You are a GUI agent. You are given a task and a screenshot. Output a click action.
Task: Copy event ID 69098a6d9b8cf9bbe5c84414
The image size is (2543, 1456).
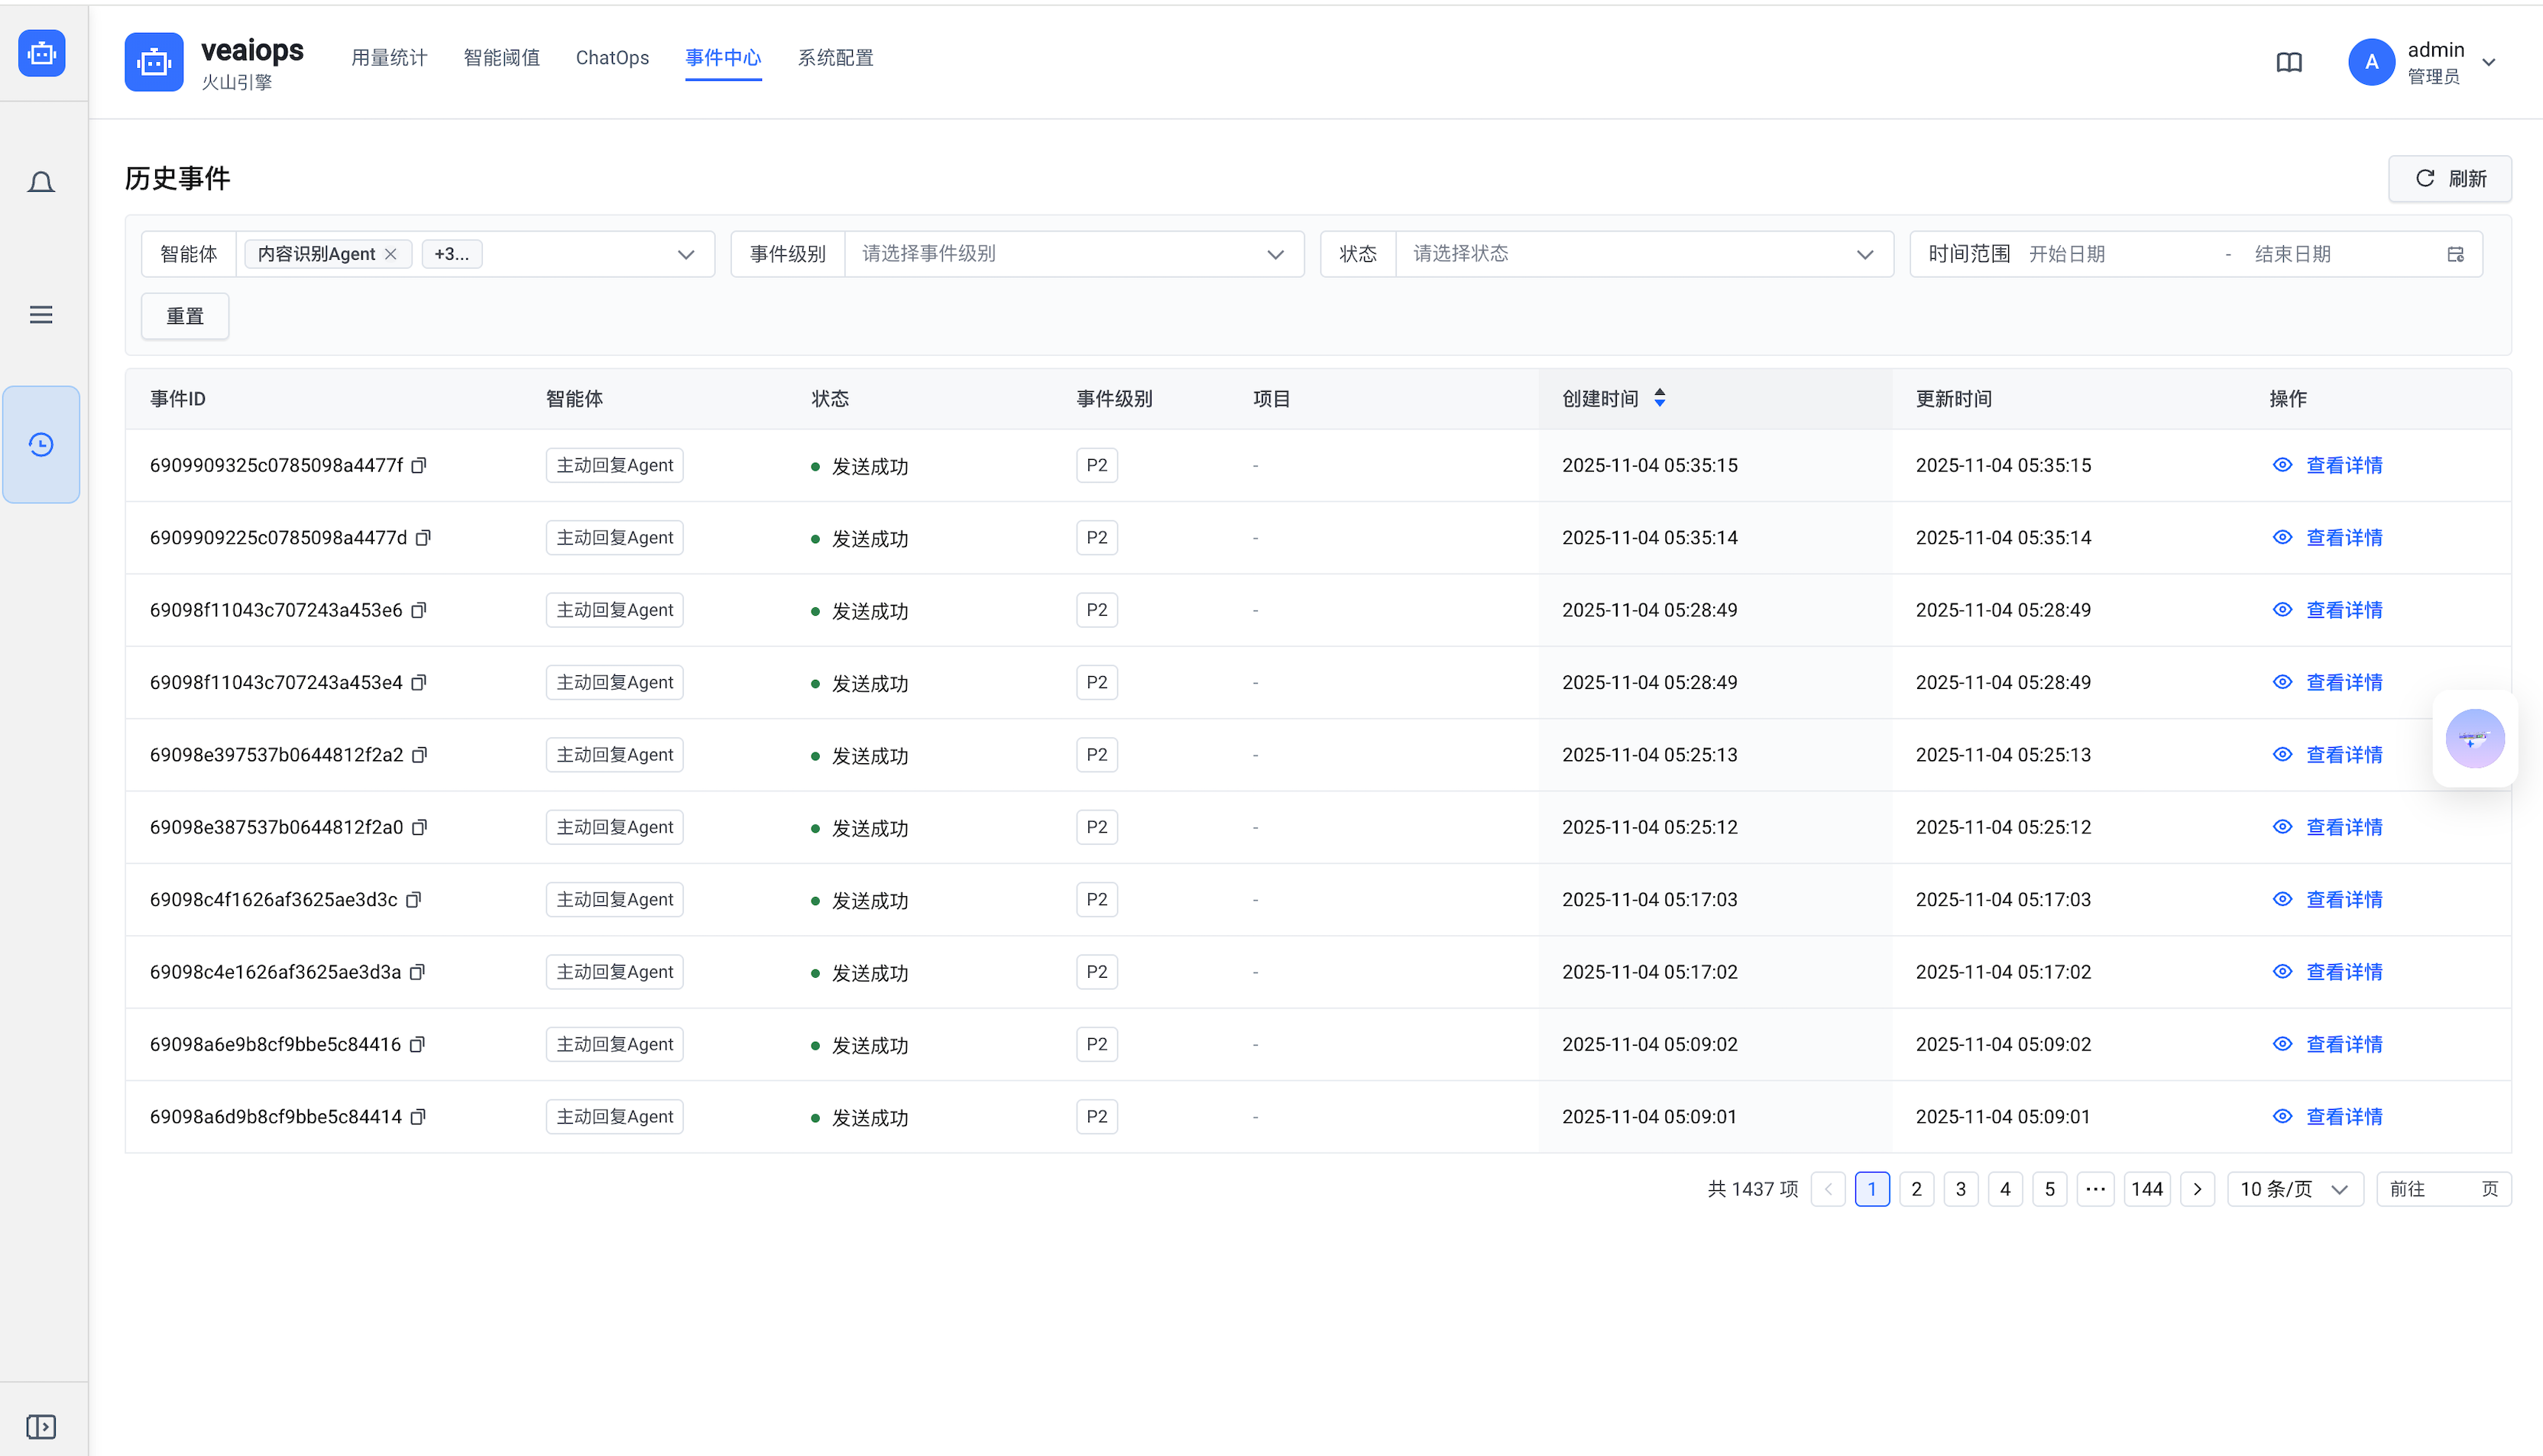(x=419, y=1117)
